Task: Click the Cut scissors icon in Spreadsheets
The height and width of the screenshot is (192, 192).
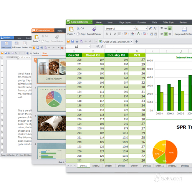Action: tap(78, 28)
